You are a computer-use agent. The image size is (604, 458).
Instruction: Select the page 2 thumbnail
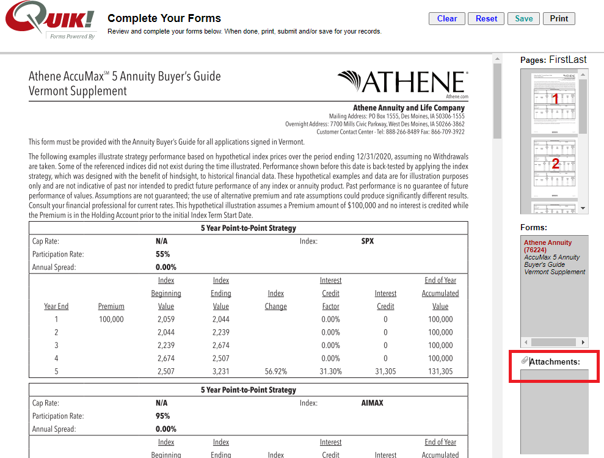555,163
